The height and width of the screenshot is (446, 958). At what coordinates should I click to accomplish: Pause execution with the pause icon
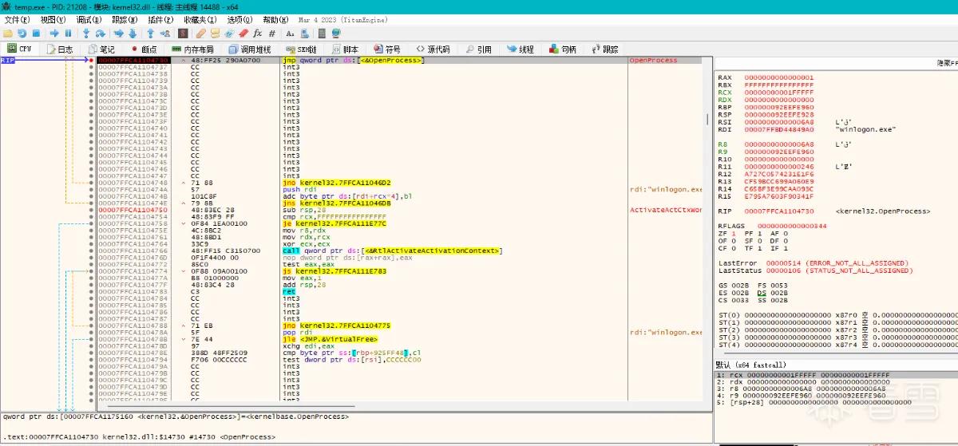[68, 34]
